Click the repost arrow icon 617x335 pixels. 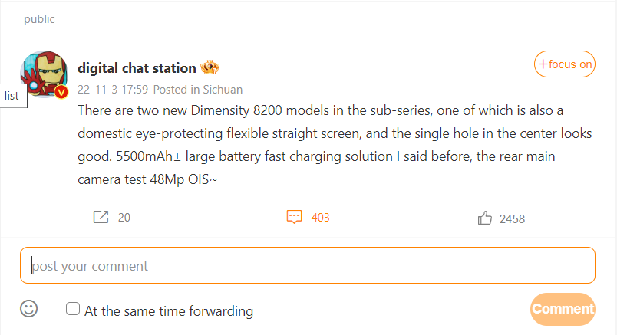click(x=101, y=218)
